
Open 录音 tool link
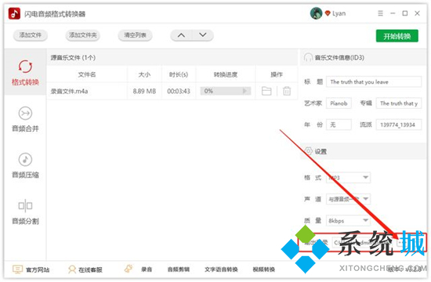[147, 269]
